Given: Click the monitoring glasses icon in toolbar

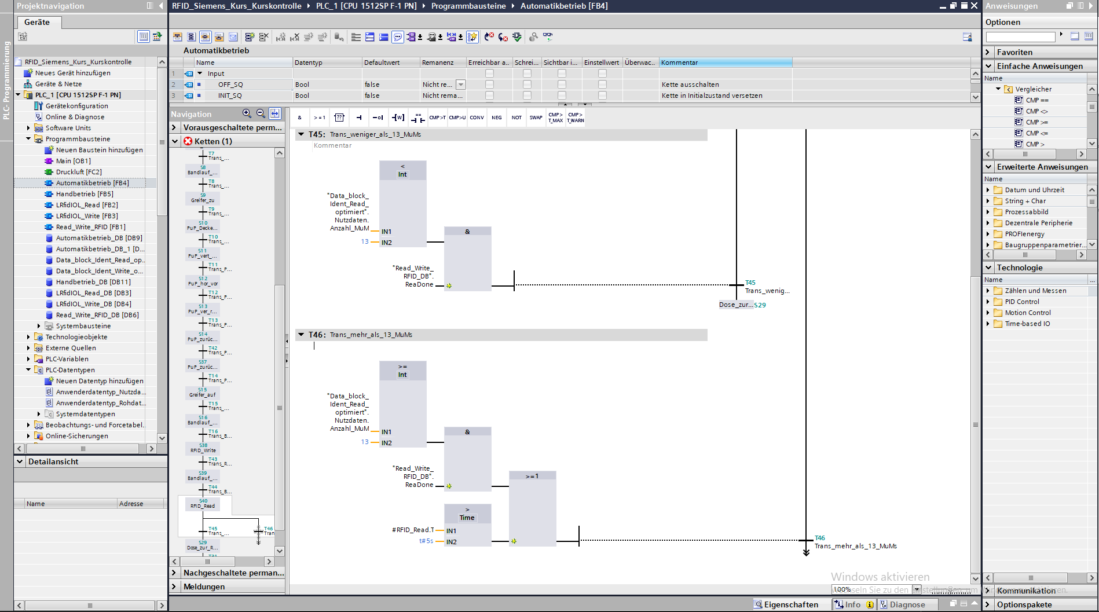Looking at the screenshot, I should pyautogui.click(x=547, y=36).
